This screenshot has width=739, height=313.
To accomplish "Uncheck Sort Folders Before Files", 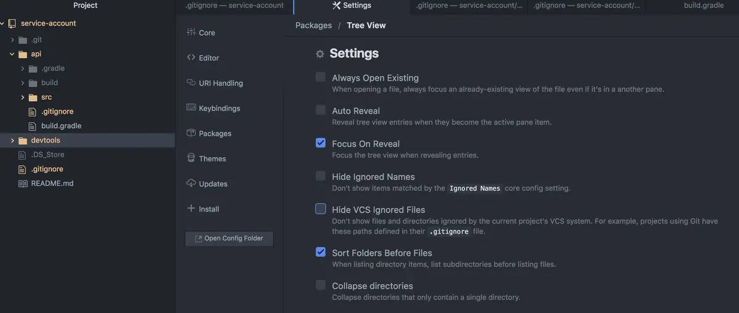I will coord(321,252).
